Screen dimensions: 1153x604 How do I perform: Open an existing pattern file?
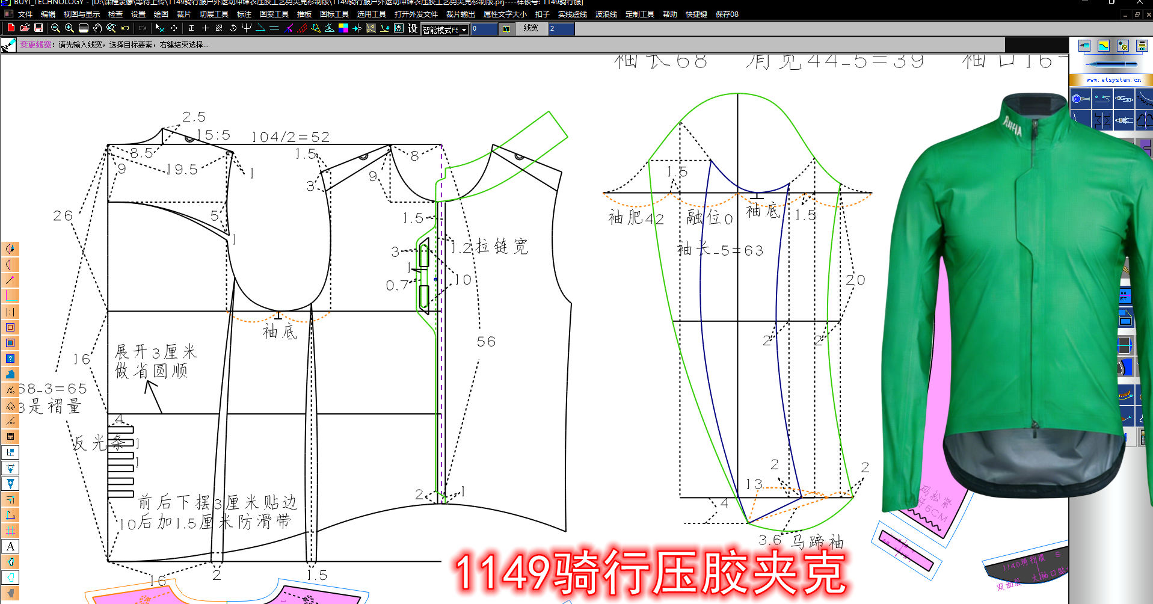point(25,28)
